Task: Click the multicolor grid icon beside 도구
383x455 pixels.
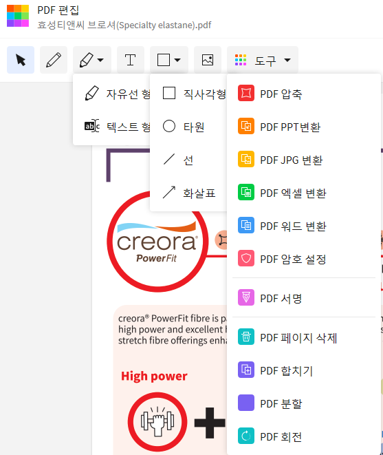Action: pyautogui.click(x=241, y=60)
